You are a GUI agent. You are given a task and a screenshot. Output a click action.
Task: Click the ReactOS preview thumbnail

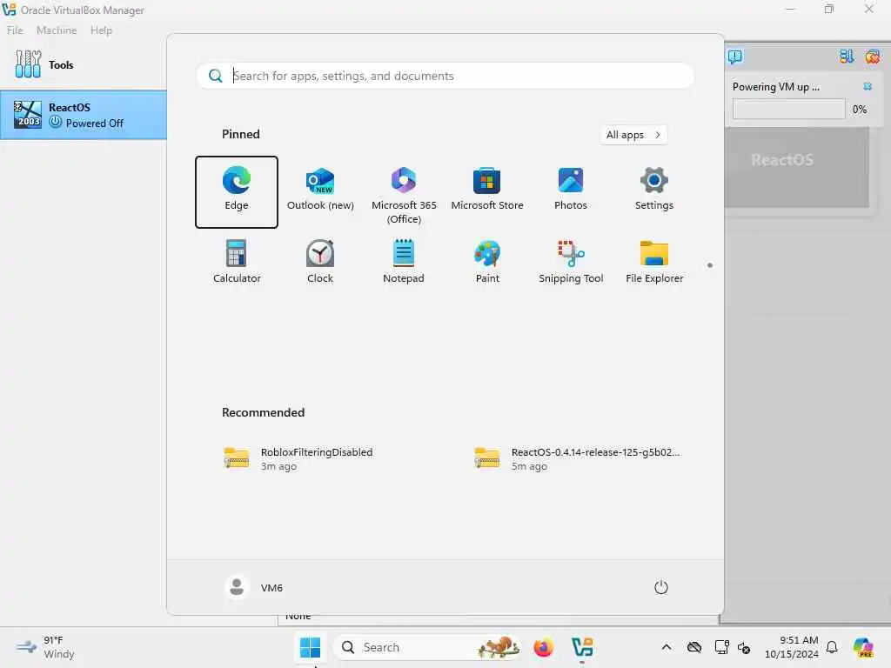(797, 168)
